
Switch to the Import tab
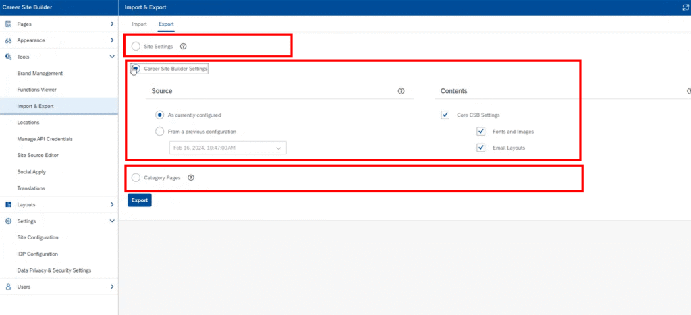pyautogui.click(x=139, y=24)
